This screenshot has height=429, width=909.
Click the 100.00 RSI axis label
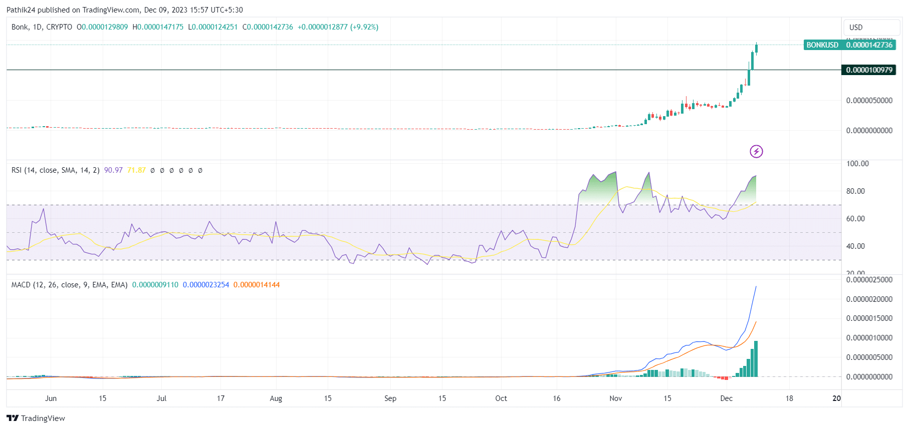pos(857,164)
